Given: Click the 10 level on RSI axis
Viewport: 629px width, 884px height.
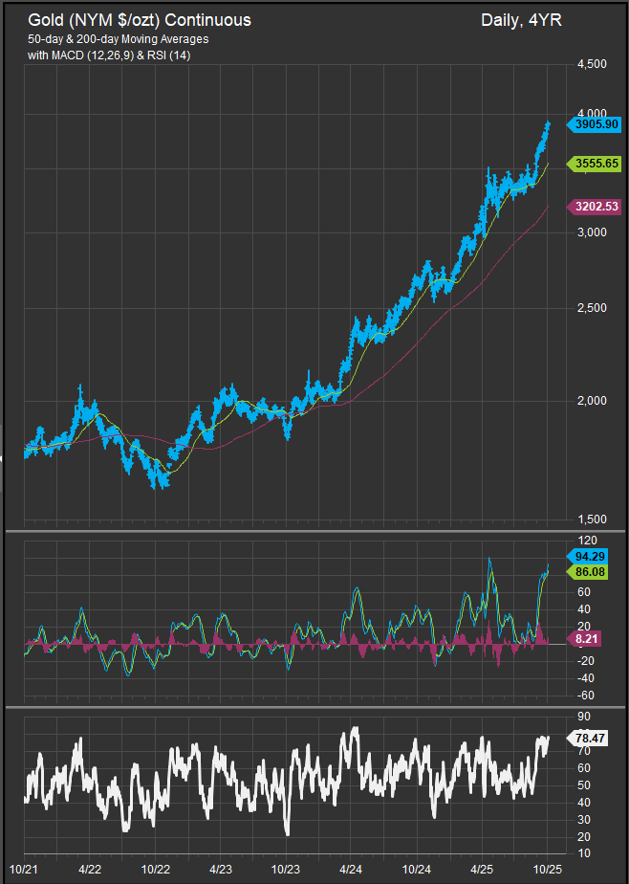Looking at the screenshot, I should click(580, 853).
